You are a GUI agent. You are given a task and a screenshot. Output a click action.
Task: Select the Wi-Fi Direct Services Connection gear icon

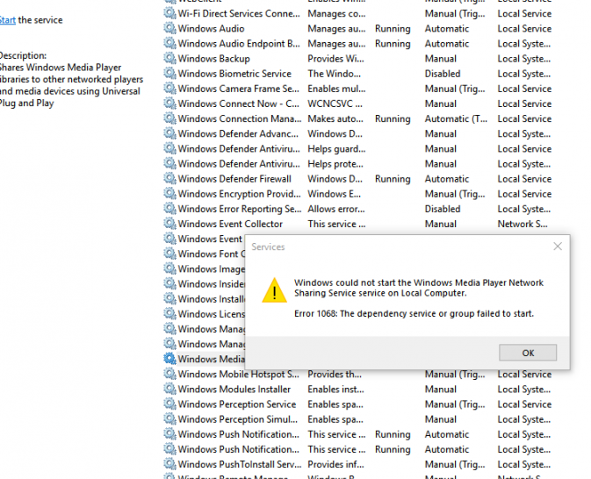click(x=169, y=13)
